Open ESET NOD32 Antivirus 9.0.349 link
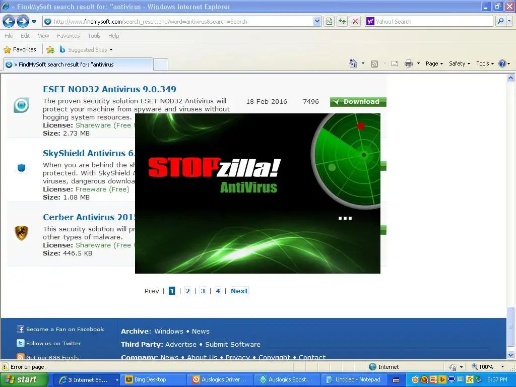Image resolution: width=516 pixels, height=387 pixels. point(109,89)
